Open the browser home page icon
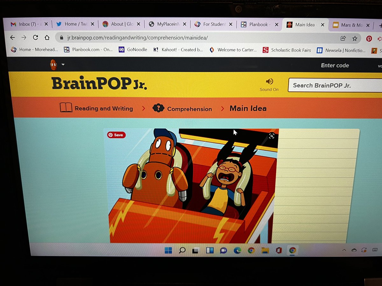 pos(47,37)
